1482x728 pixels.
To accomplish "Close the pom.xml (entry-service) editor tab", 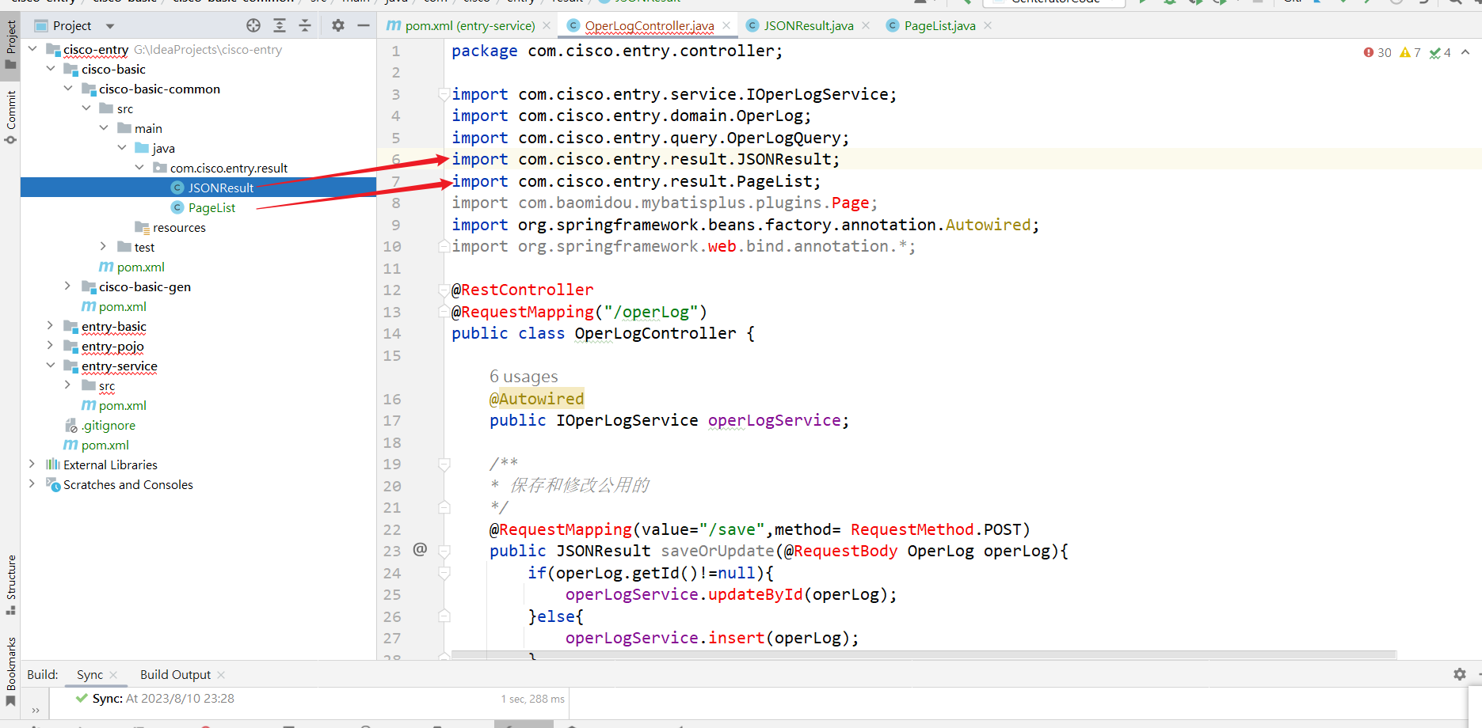I will click(547, 26).
